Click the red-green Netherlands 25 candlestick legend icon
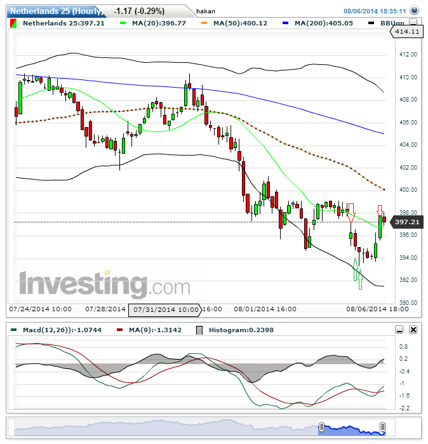The image size is (428, 444). coord(13,24)
